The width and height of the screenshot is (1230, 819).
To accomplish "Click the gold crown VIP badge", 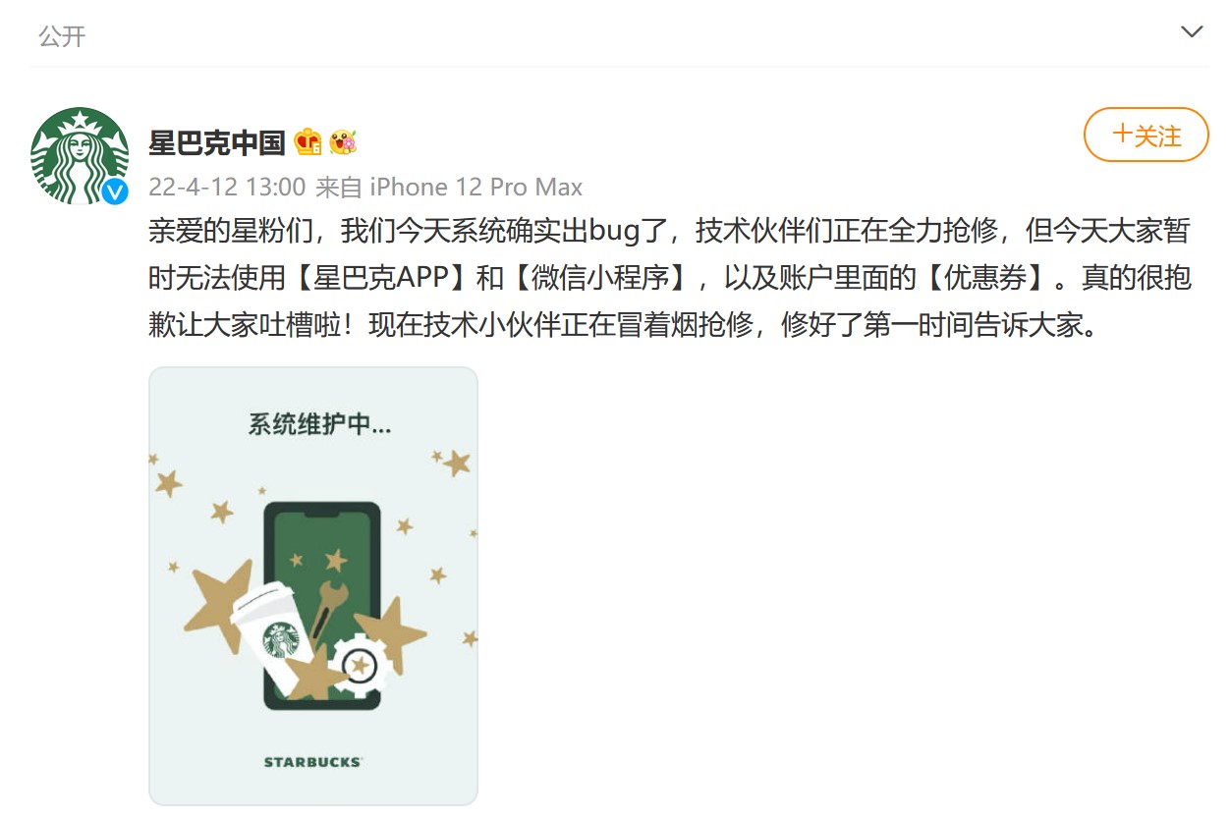I will pyautogui.click(x=307, y=142).
